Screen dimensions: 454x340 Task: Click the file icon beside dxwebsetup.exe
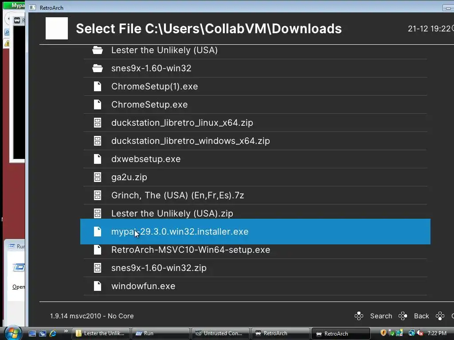pos(98,159)
